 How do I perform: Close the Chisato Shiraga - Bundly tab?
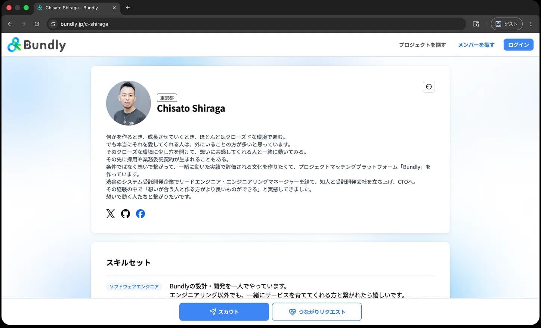(114, 7)
